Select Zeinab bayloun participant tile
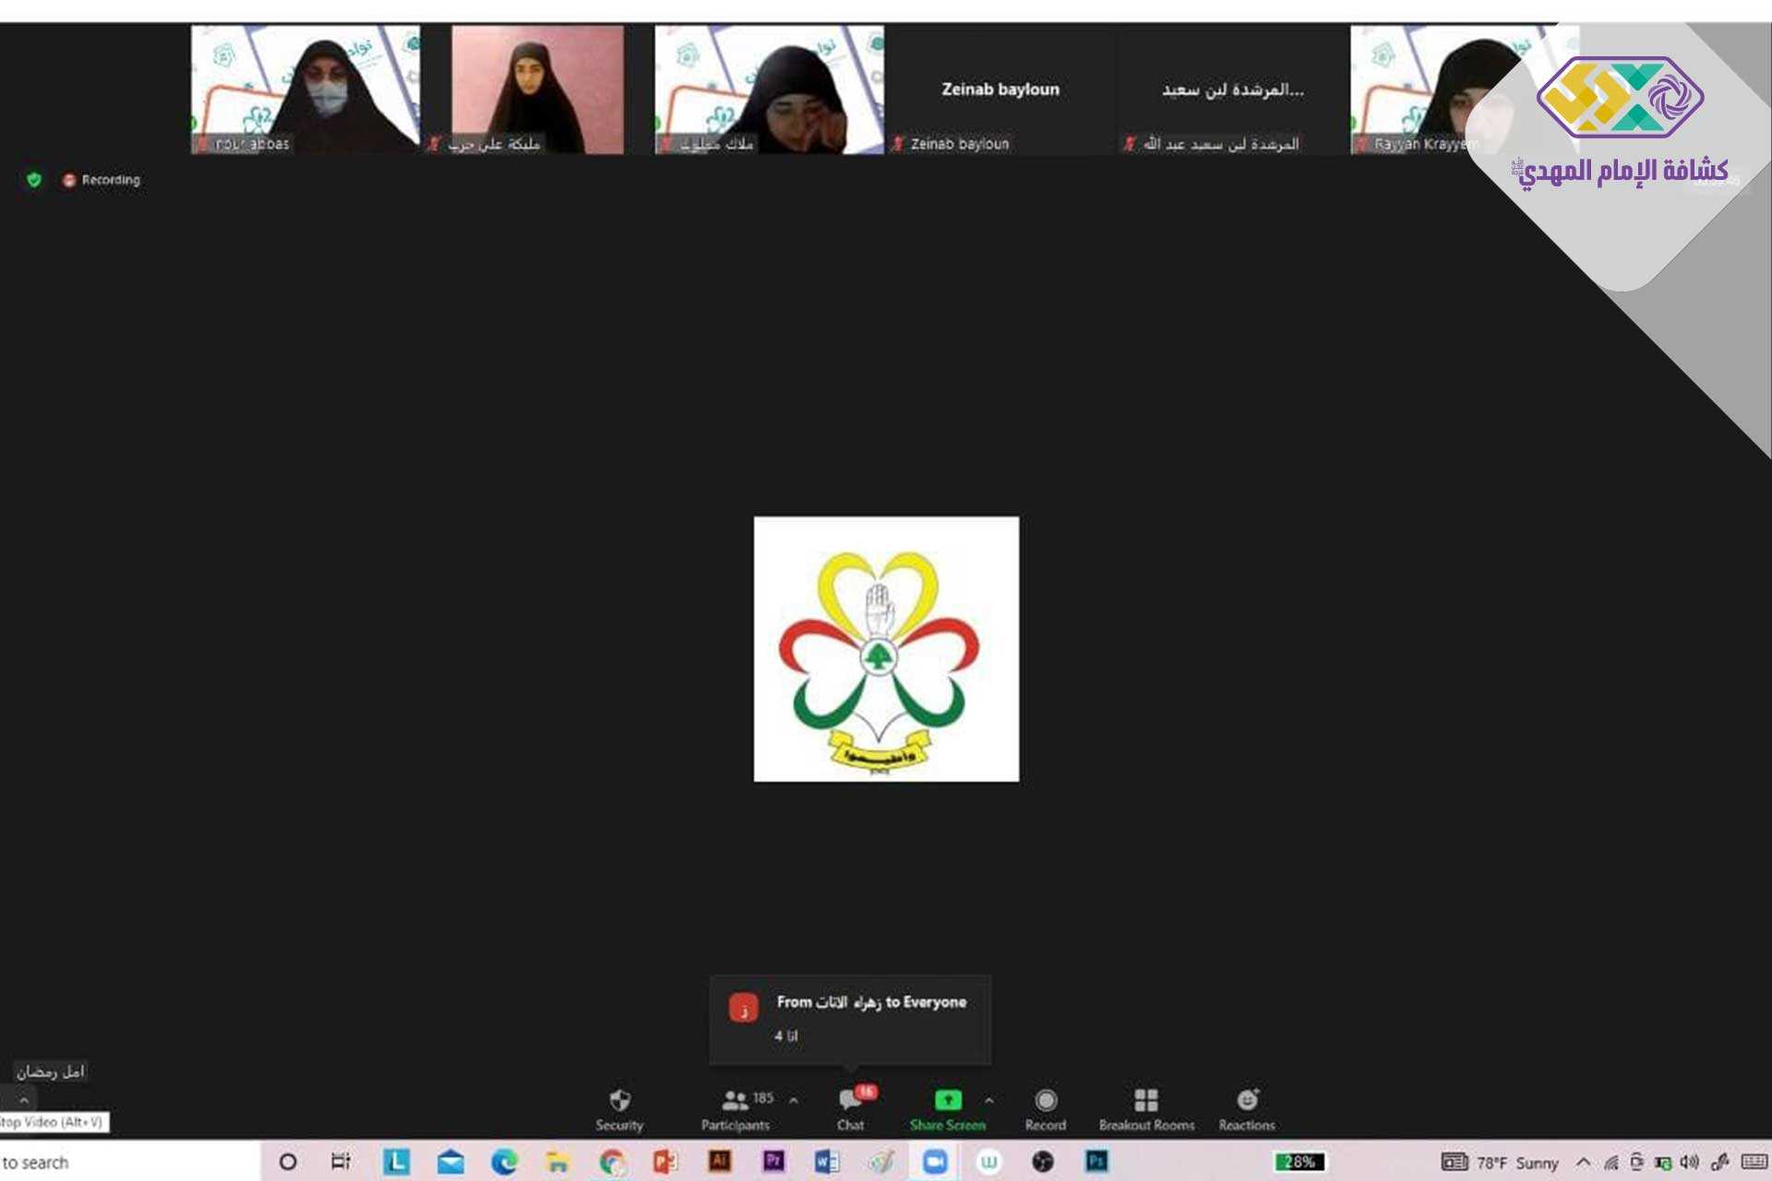The width and height of the screenshot is (1772, 1181). pyautogui.click(x=1000, y=89)
